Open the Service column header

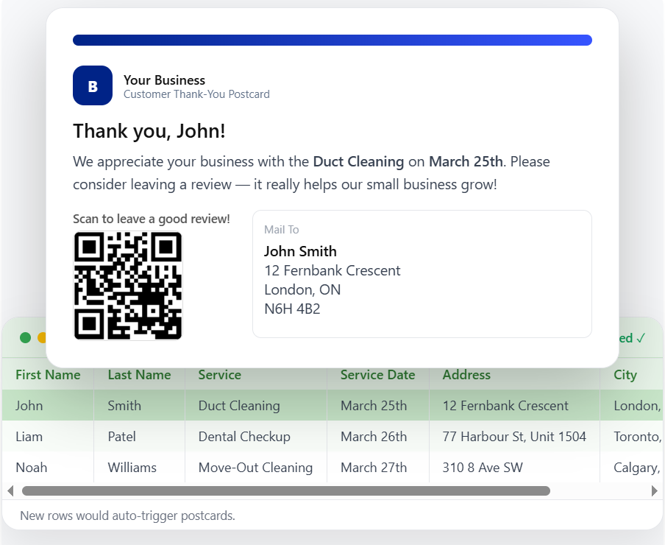(219, 375)
